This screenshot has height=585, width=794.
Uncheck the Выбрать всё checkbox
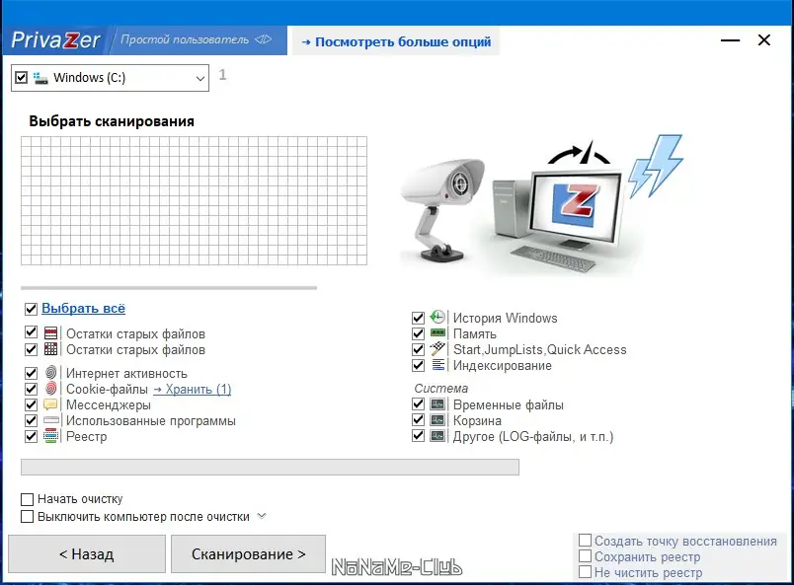31,309
